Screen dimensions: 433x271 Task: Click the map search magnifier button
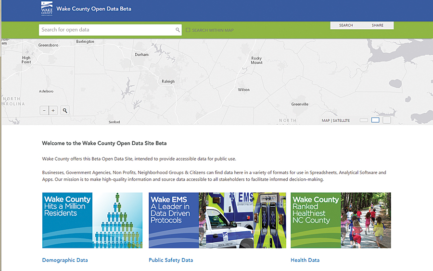coord(65,110)
